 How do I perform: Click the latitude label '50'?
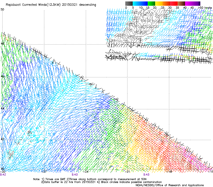[2, 9]
